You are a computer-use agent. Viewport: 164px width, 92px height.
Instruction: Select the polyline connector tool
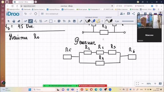(x=36, y=21)
